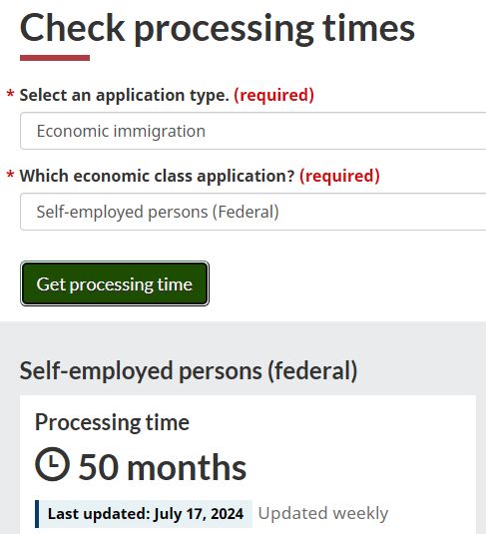Click the word Federal inside the second dropdown

tap(245, 212)
